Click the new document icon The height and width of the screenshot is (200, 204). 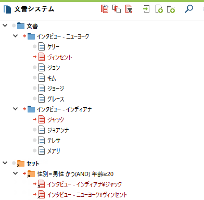pyautogui.click(x=159, y=9)
